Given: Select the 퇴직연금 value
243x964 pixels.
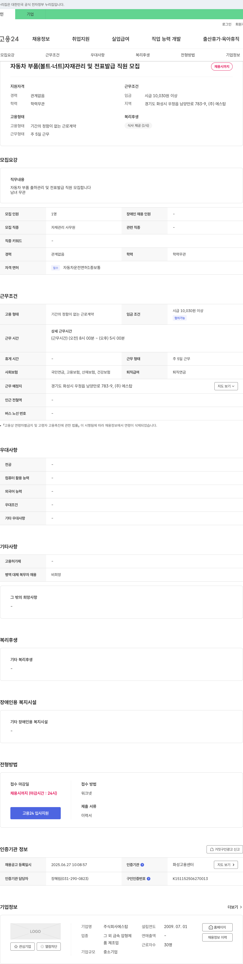Looking at the screenshot, I should (179, 372).
